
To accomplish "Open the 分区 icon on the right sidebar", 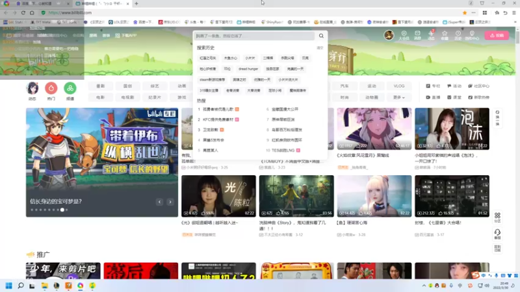I will [497, 217].
